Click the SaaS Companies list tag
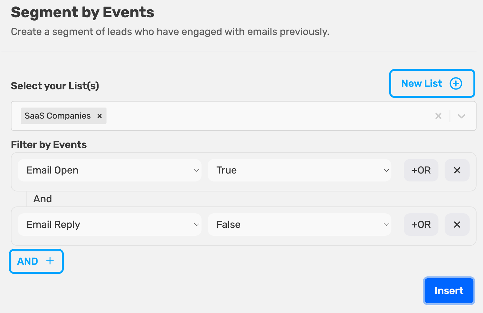This screenshot has width=483, height=313. click(58, 116)
